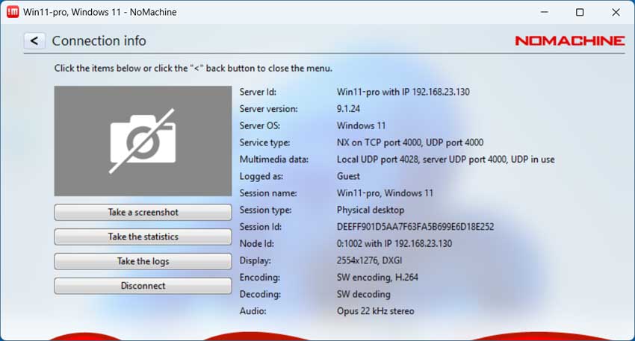Click Session name value 'Win11-pro, Windows 11'

[x=385, y=193]
